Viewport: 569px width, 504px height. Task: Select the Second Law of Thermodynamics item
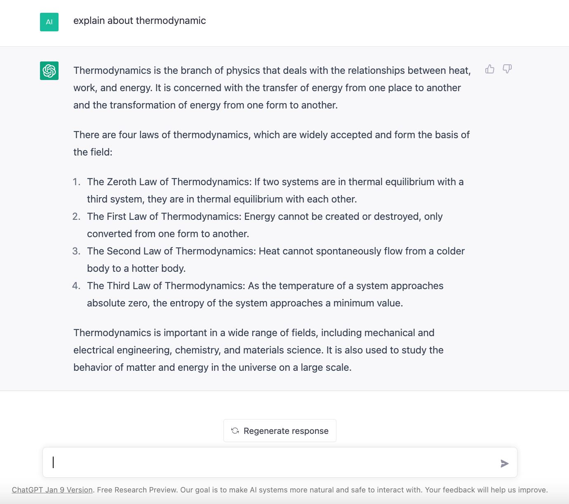[275, 259]
